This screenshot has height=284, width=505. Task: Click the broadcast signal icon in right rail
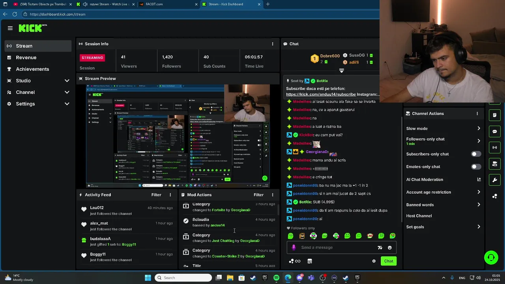[495, 148]
